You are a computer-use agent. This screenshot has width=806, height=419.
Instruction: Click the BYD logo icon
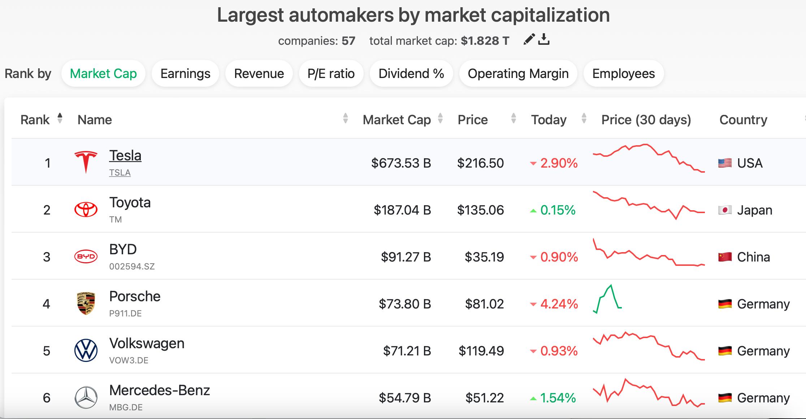86,256
